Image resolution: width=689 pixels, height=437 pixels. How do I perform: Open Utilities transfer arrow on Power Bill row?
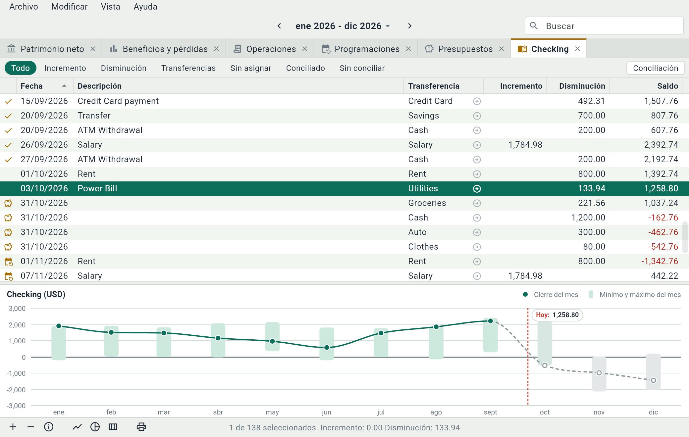click(477, 189)
